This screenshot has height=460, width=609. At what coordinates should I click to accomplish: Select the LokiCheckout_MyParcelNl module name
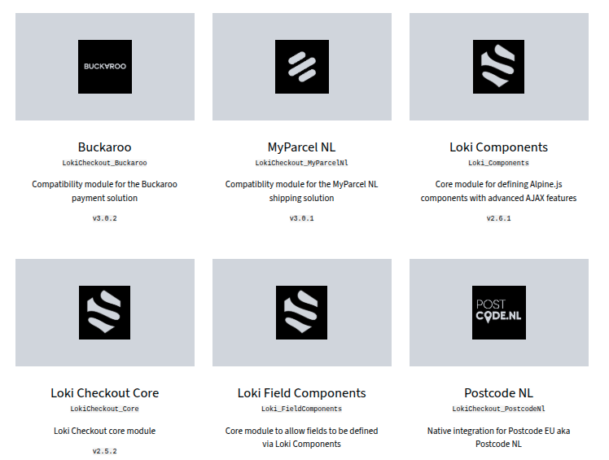point(301,163)
